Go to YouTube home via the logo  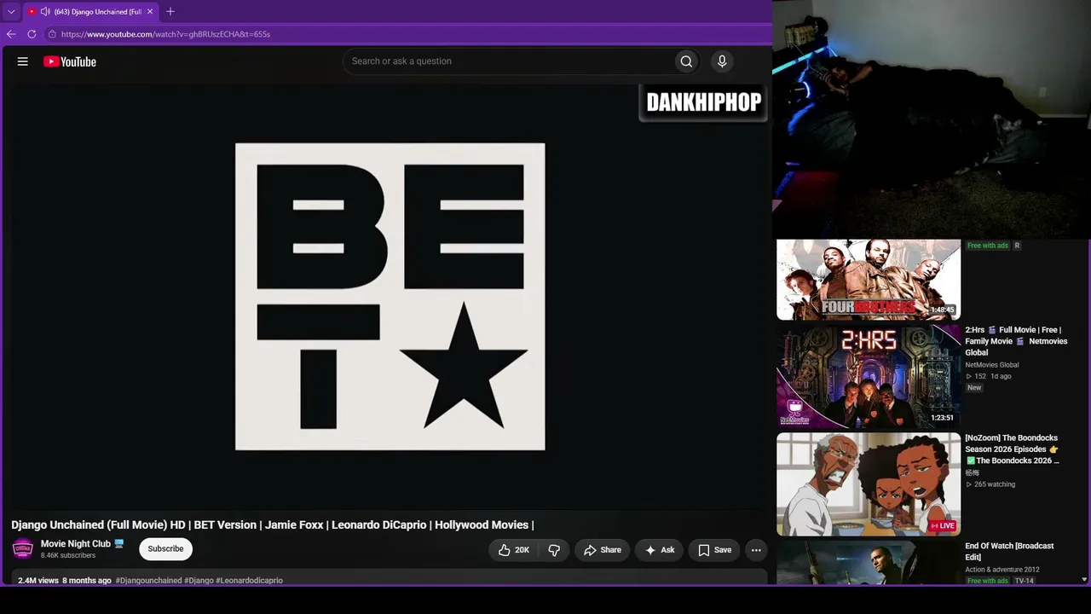pos(70,61)
